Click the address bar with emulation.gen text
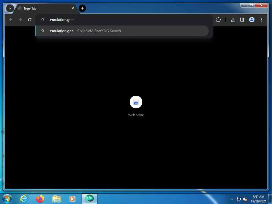The height and width of the screenshot is (204, 272). point(124,20)
